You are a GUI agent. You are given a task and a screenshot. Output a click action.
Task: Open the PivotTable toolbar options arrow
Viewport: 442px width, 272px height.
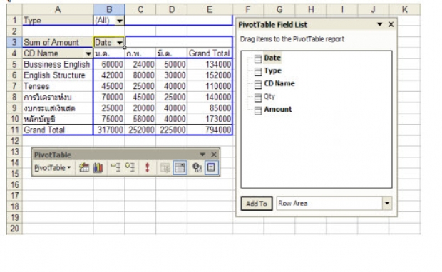[x=202, y=155]
